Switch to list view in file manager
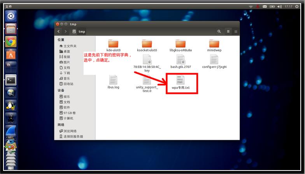 tap(228, 31)
